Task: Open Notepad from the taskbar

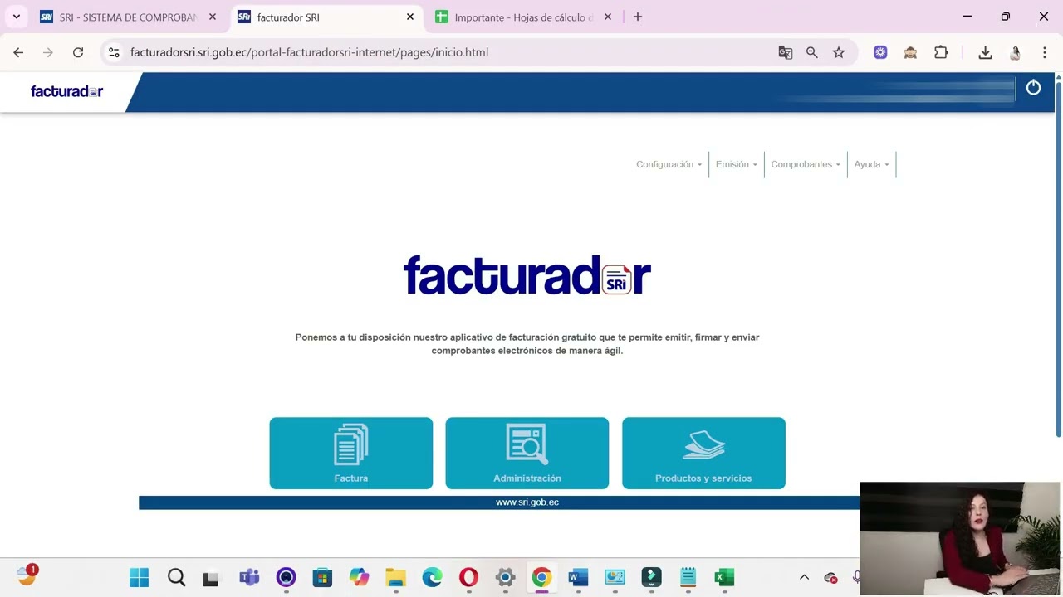Action: [x=688, y=577]
